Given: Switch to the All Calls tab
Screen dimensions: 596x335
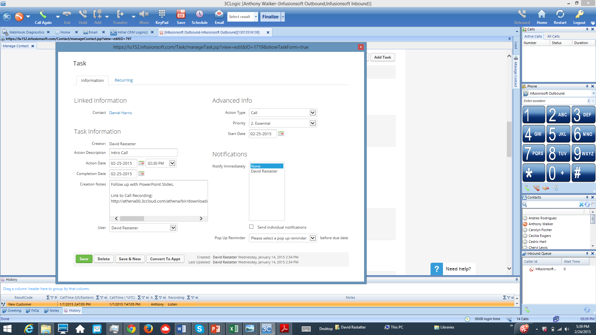Looking at the screenshot, I should [553, 36].
